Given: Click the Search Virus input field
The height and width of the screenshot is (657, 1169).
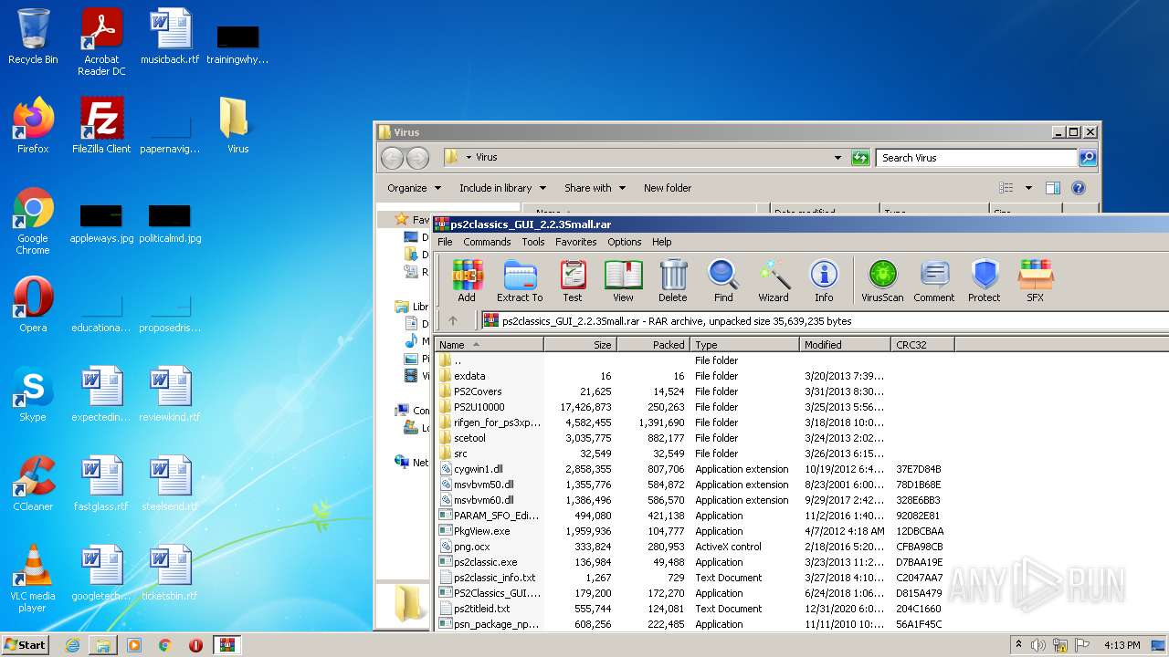Looking at the screenshot, I should [x=976, y=158].
